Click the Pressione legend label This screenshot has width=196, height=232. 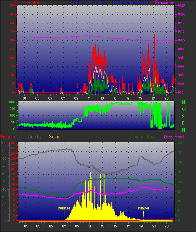pos(165,3)
